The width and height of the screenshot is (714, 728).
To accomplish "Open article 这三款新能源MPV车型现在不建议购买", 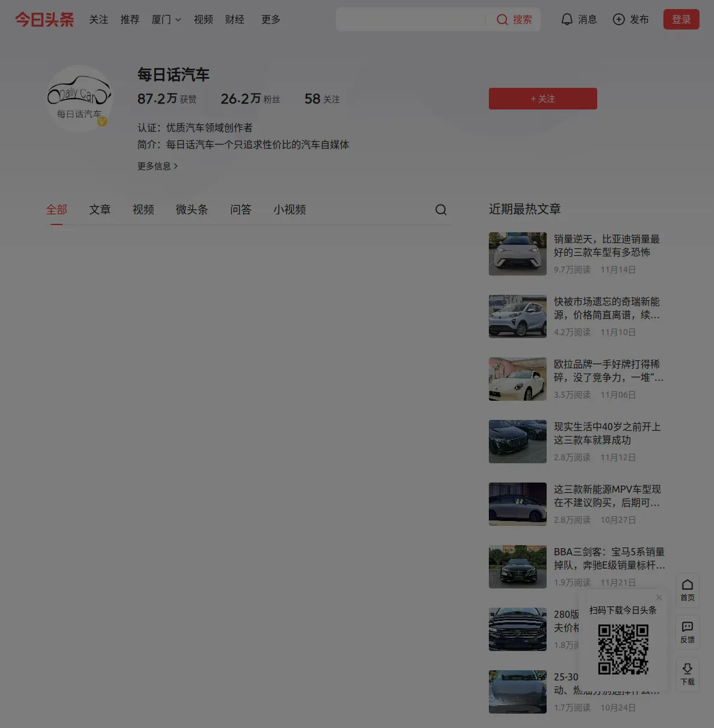I will pyautogui.click(x=607, y=496).
